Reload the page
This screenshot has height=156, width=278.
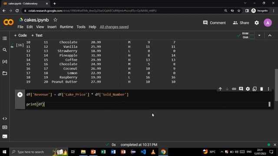point(17,11)
